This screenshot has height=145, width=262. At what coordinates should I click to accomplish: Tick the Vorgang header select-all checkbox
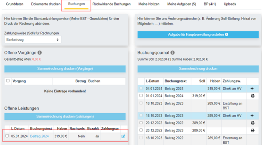(x=8, y=81)
